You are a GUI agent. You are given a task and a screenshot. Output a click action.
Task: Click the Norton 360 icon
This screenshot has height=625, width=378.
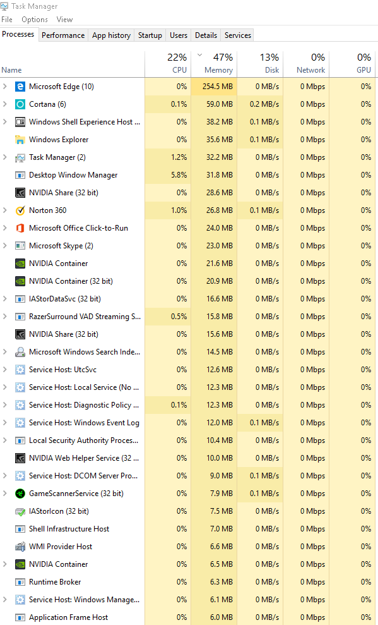[20, 210]
